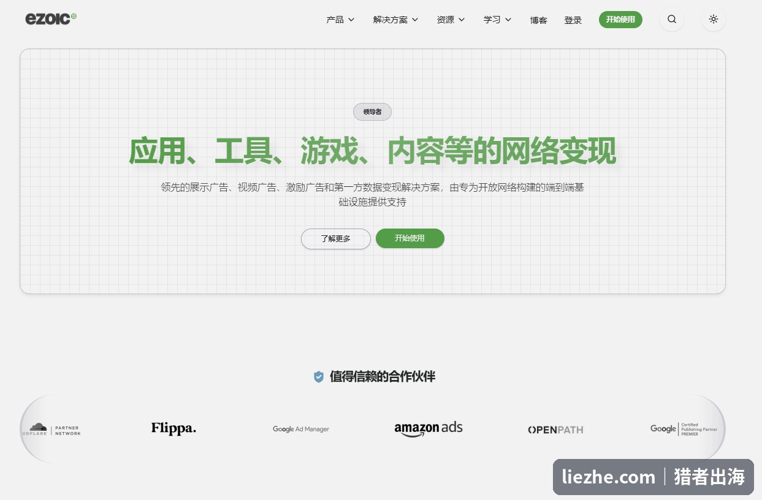The width and height of the screenshot is (762, 500).
Task: Select the 领导者 badge label
Action: click(x=372, y=112)
